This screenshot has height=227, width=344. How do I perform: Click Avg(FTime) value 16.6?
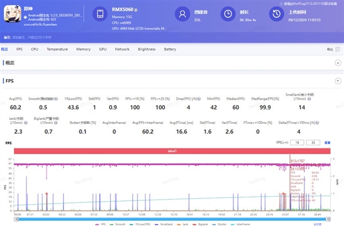tap(182, 132)
